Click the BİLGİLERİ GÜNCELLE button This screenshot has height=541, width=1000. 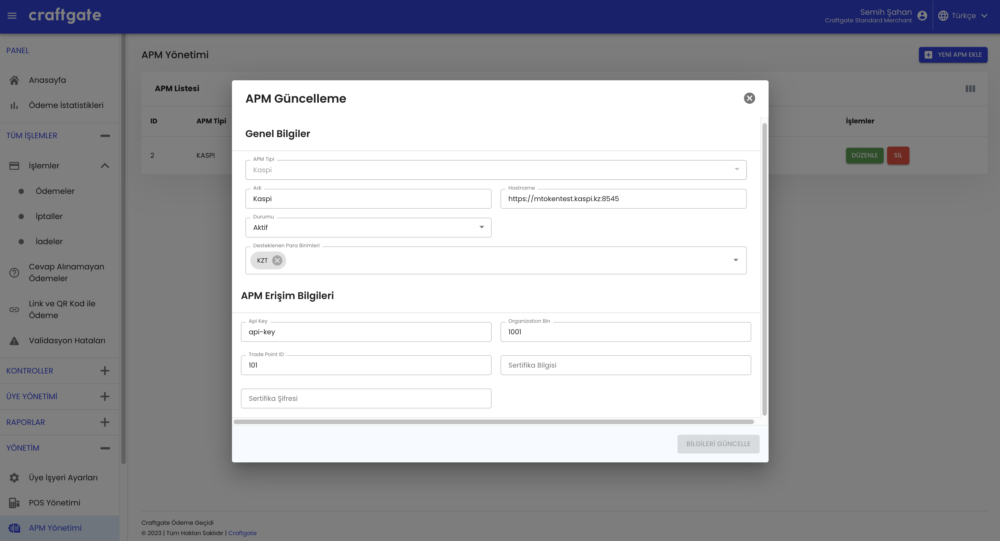tap(718, 444)
